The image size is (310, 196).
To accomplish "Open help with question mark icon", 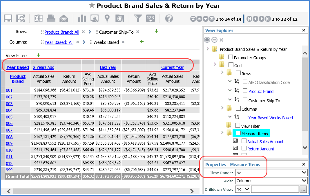I will coord(169,19).
